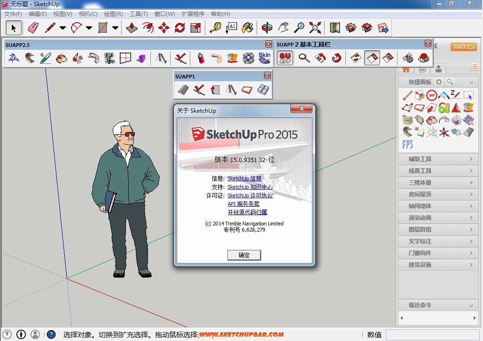The width and height of the screenshot is (483, 341).
Task: Open the Extension Warehouse icon
Action: tap(367, 28)
